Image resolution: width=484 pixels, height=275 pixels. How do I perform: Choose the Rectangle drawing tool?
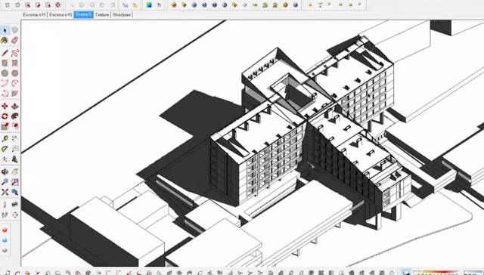click(5, 63)
